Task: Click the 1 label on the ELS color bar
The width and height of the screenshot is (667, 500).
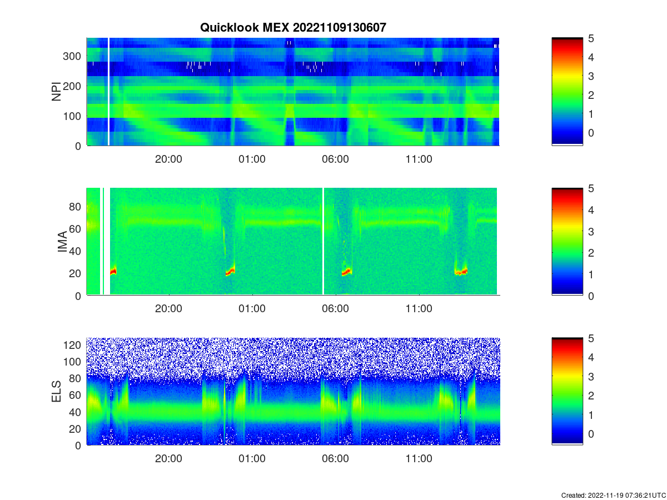Action: tap(591, 414)
